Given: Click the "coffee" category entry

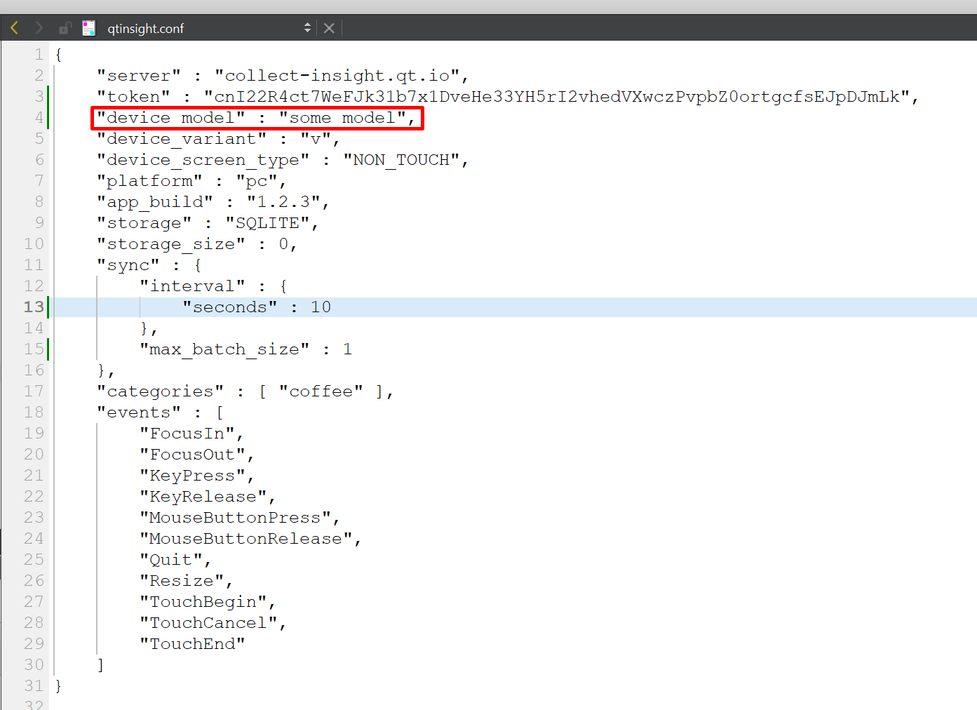Looking at the screenshot, I should click(321, 391).
